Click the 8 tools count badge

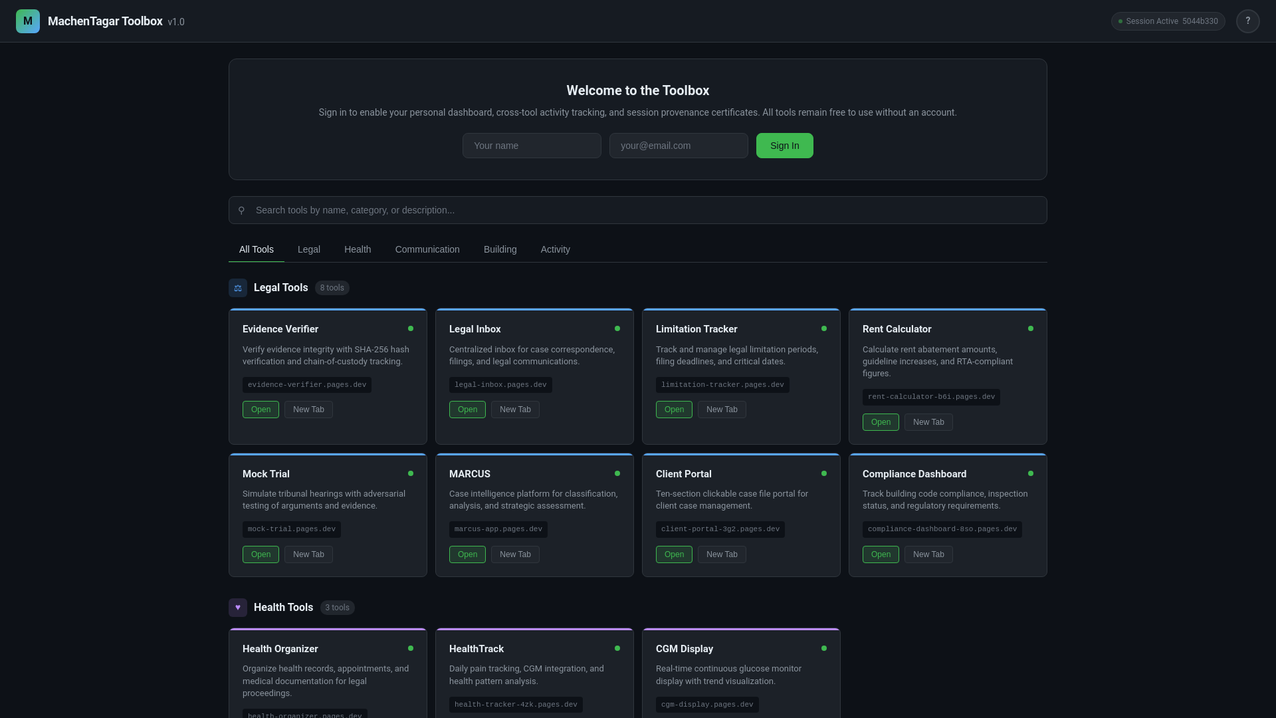(332, 288)
